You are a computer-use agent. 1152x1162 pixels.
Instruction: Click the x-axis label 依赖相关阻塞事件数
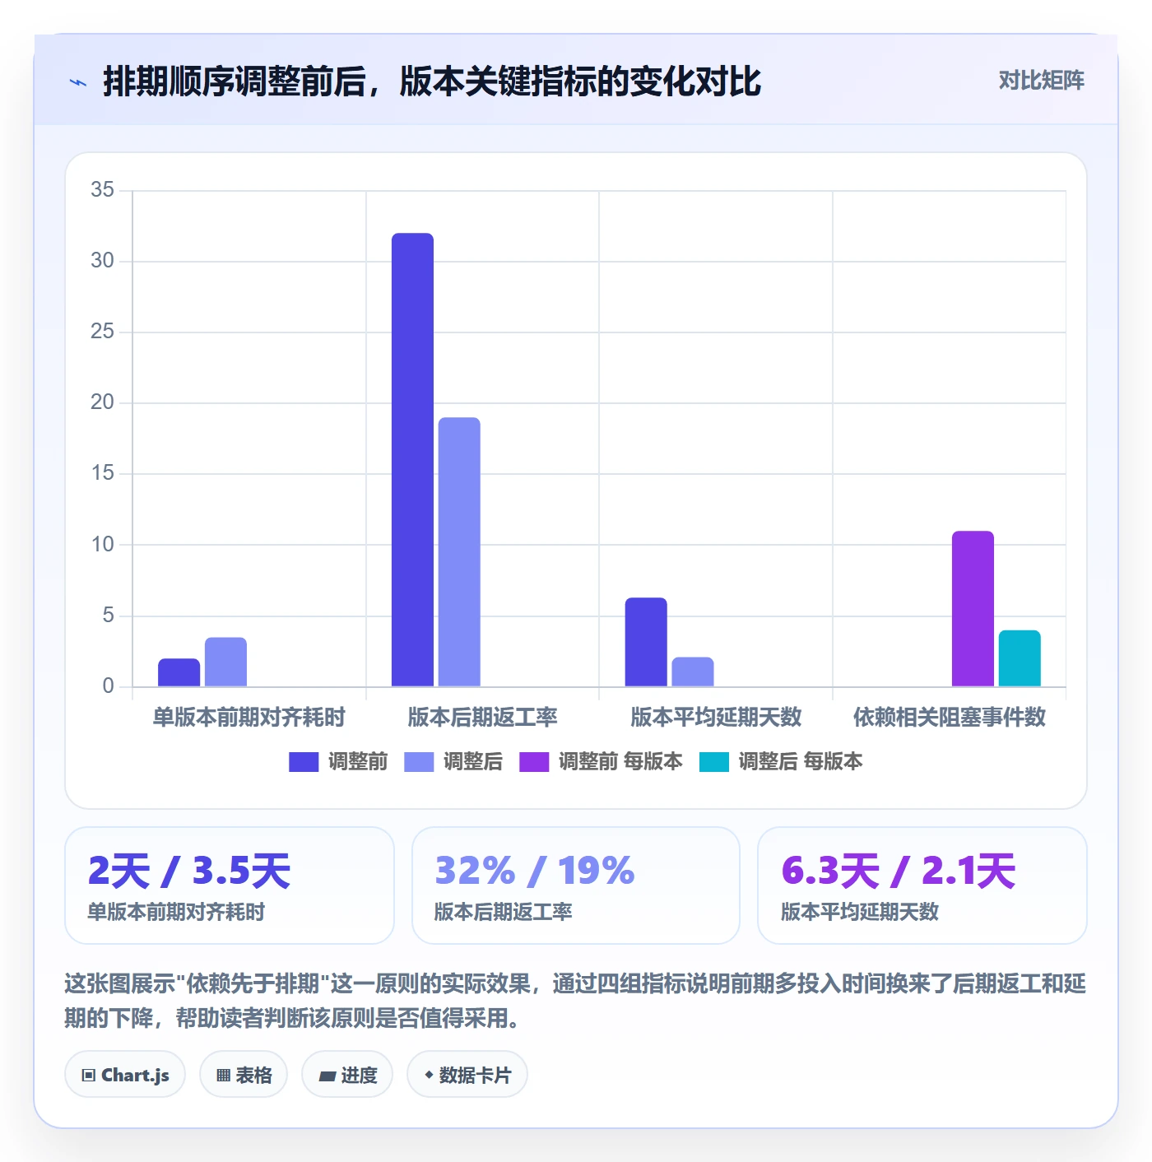pyautogui.click(x=950, y=718)
